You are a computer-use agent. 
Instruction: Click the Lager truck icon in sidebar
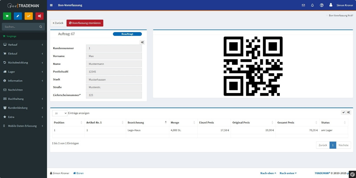[x=5, y=72]
